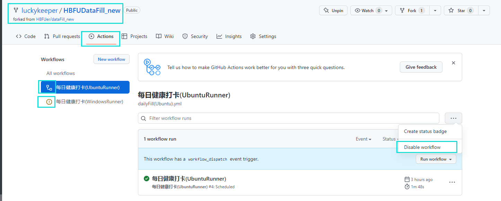Open the repository Settings tab
This screenshot has width=501, height=201.
pos(263,36)
